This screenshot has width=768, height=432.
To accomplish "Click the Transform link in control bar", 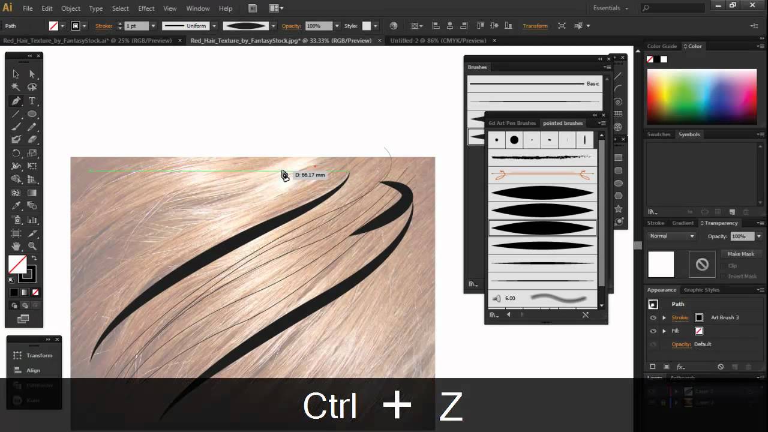I will 535,26.
